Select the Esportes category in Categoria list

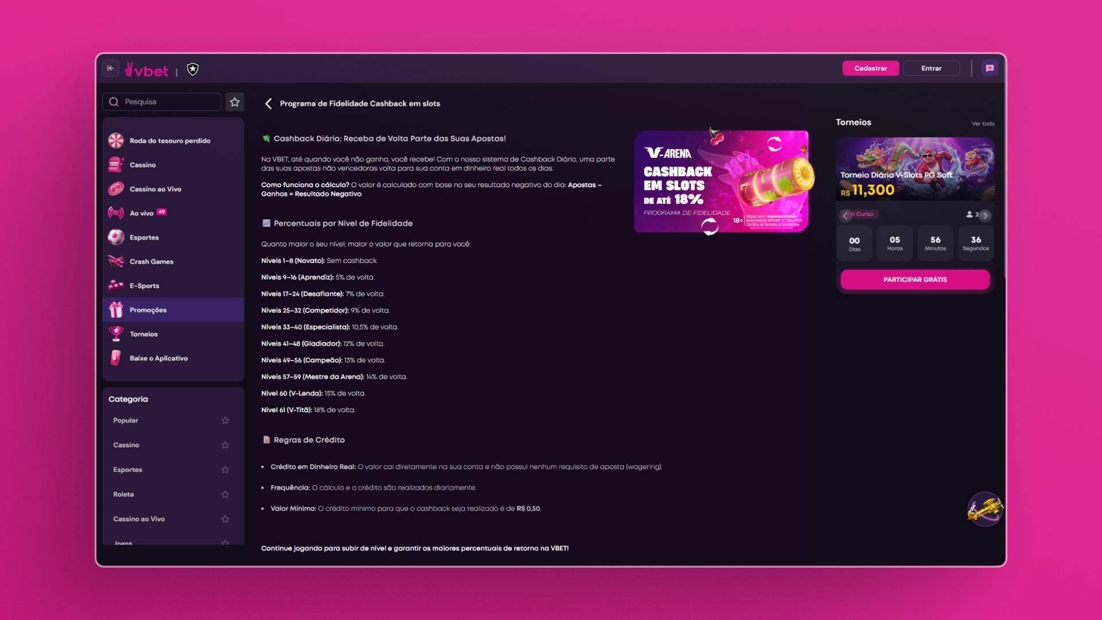coord(127,470)
